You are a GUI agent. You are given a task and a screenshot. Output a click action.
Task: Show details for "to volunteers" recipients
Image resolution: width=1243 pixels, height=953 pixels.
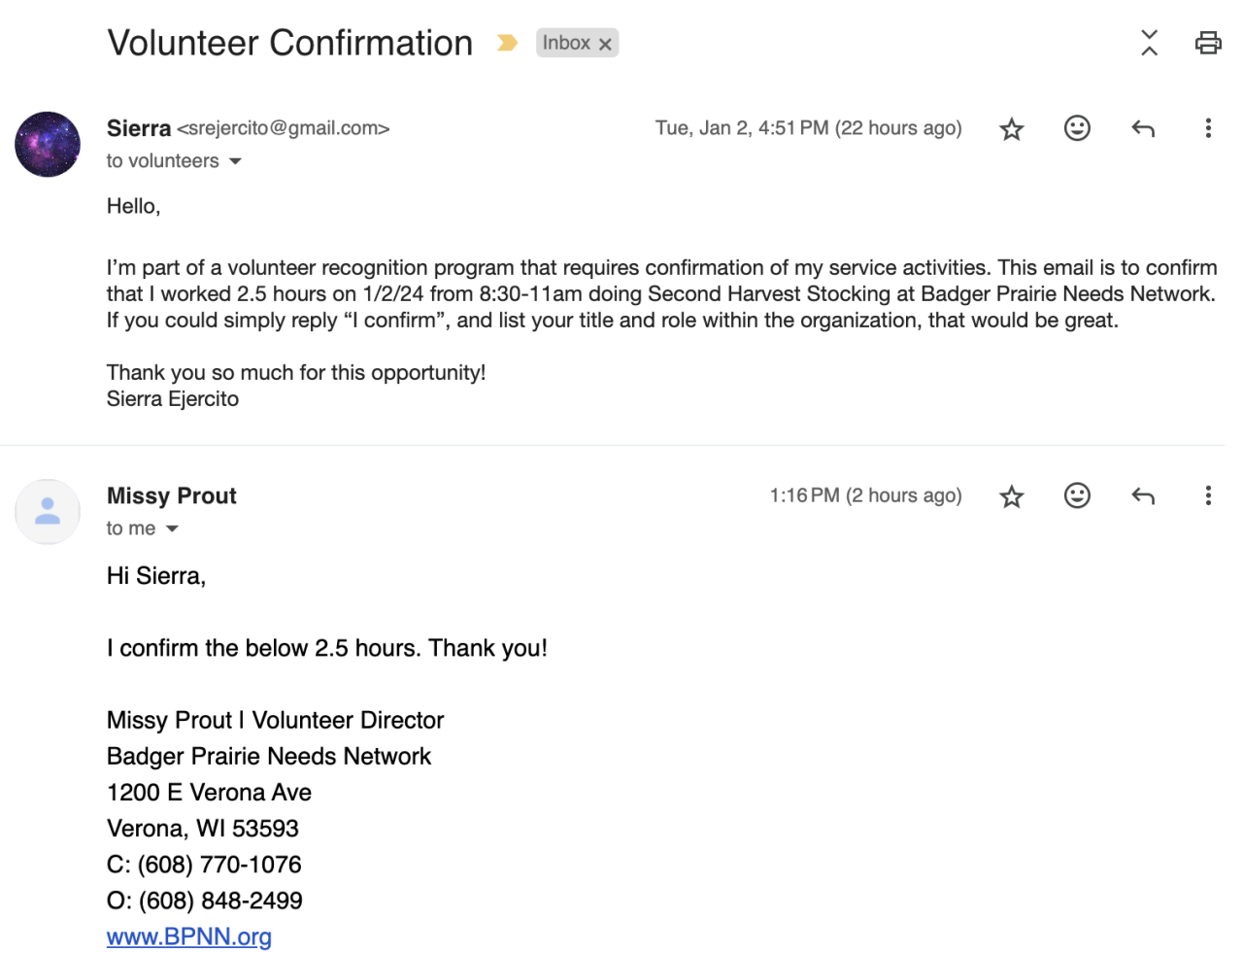[x=235, y=161]
